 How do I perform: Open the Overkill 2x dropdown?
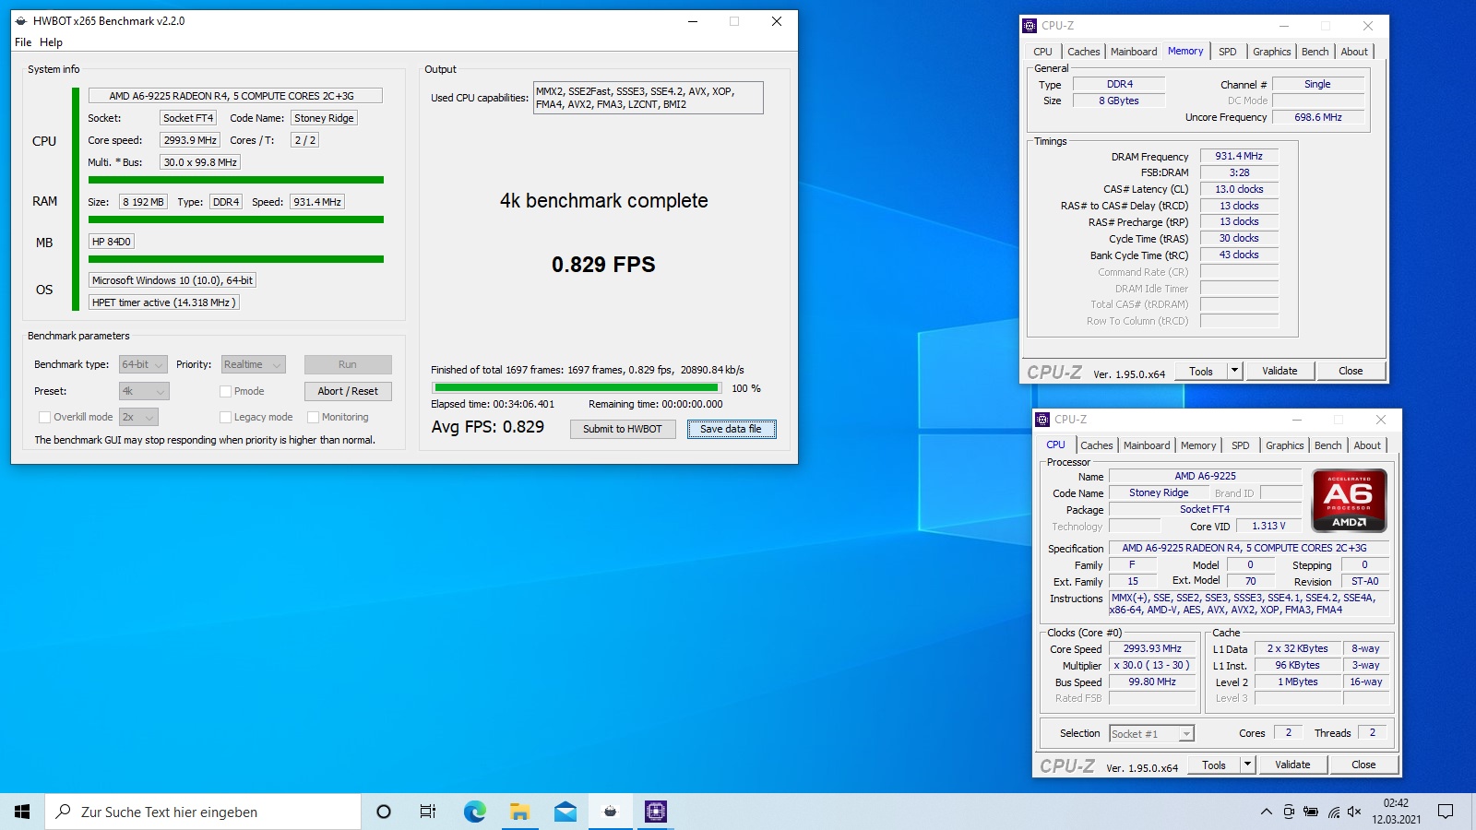click(139, 417)
